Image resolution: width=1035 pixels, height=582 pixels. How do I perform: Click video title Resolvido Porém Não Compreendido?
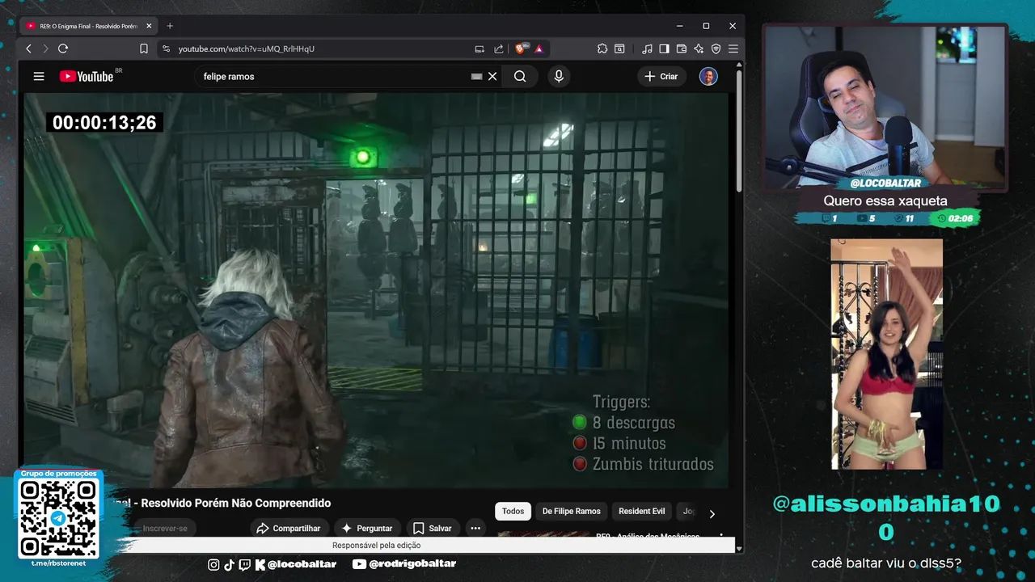pos(235,503)
